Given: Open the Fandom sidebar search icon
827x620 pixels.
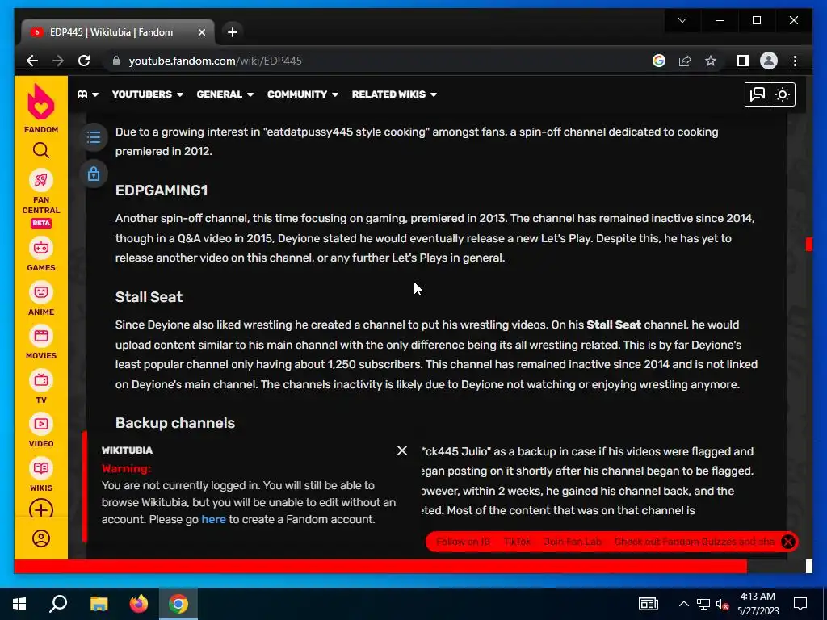Looking at the screenshot, I should [40, 151].
